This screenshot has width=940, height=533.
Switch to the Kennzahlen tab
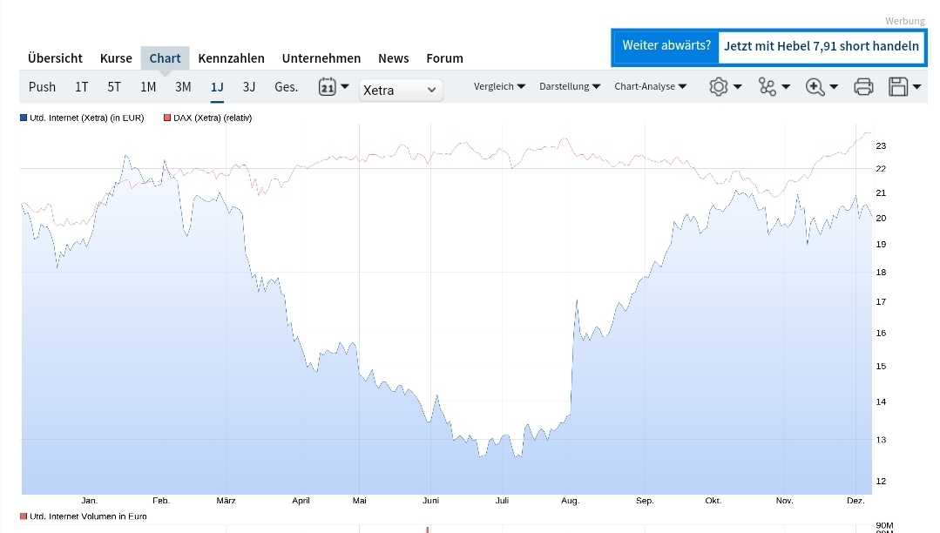click(x=231, y=58)
